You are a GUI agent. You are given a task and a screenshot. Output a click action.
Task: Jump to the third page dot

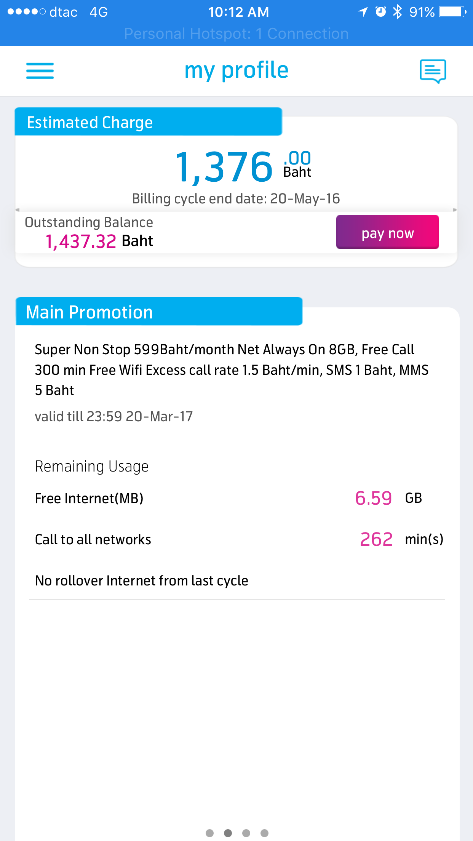click(x=246, y=833)
